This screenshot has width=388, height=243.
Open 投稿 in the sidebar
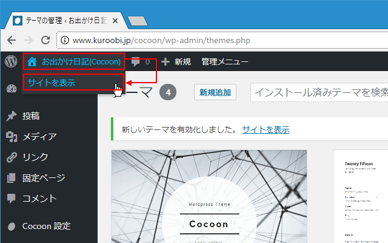click(x=31, y=116)
